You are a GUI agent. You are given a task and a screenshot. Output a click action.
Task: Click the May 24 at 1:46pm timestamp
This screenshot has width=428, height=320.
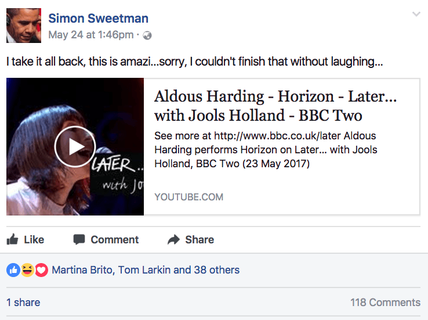[90, 35]
